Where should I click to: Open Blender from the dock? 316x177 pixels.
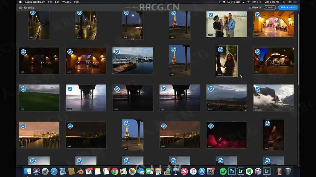coord(80,171)
